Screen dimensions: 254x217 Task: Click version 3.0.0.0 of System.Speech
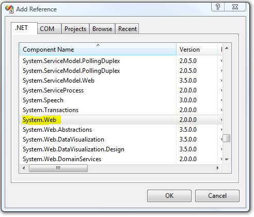coord(188,100)
